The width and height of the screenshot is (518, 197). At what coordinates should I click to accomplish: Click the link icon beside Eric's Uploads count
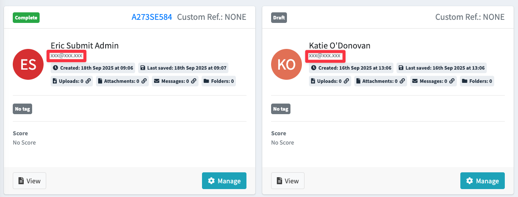coord(88,81)
